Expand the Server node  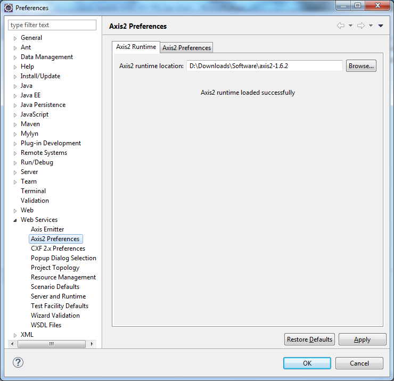point(15,172)
